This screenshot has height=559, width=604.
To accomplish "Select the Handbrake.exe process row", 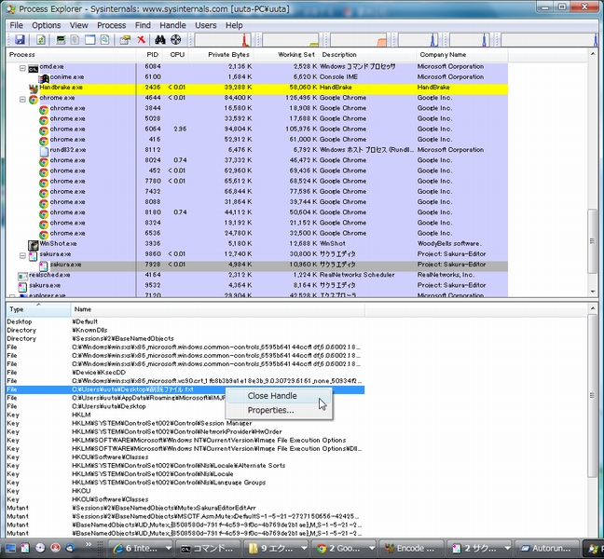I will point(257,88).
